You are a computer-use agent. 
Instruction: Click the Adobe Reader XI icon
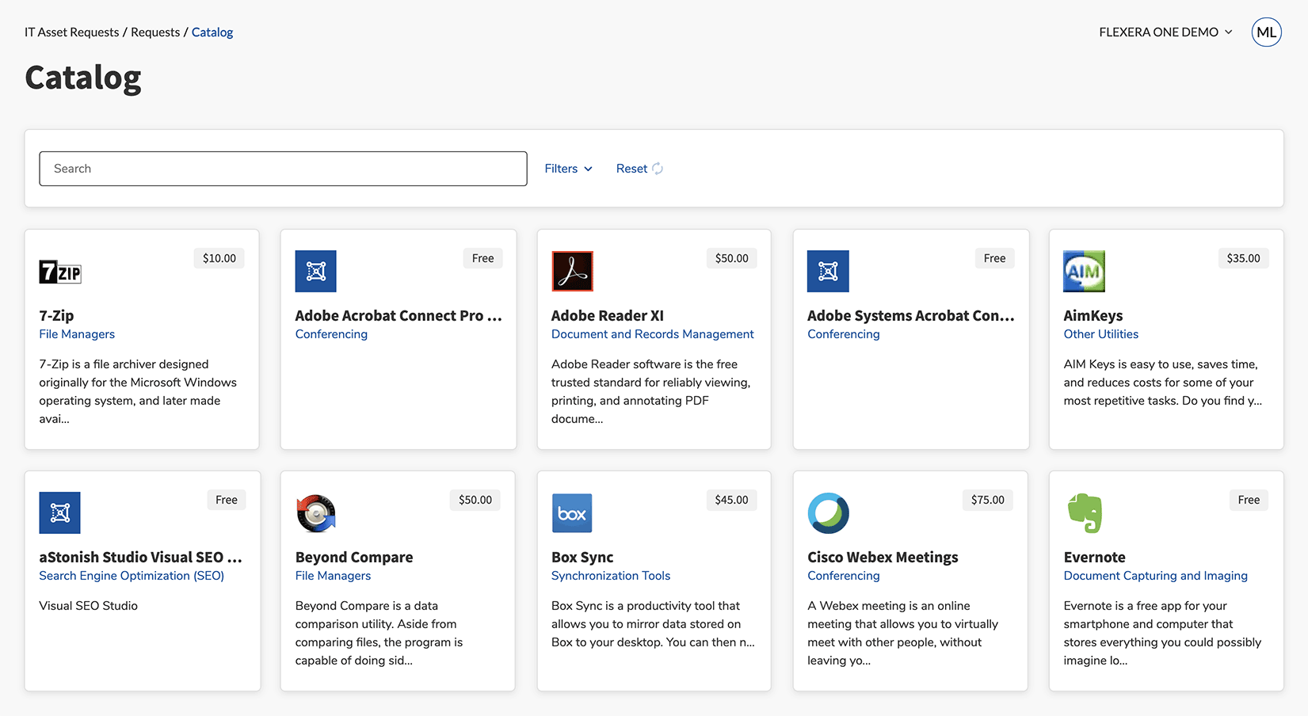pos(572,271)
